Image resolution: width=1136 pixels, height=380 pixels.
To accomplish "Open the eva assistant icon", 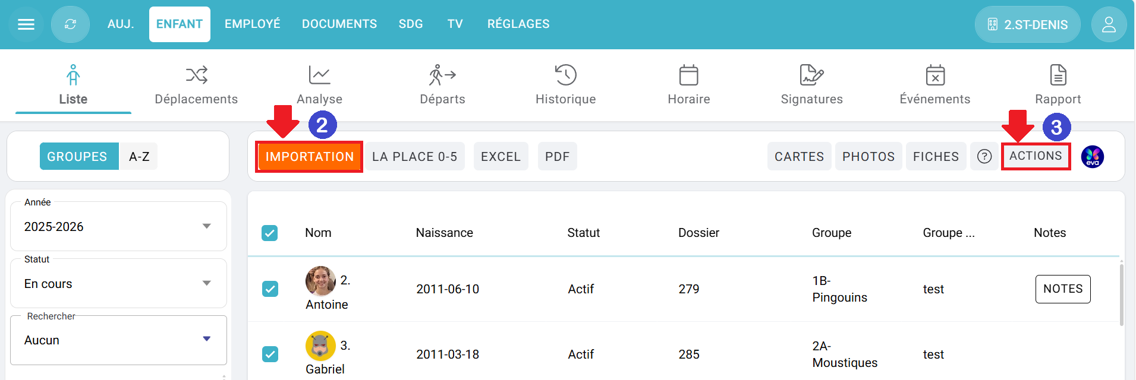I will 1092,157.
